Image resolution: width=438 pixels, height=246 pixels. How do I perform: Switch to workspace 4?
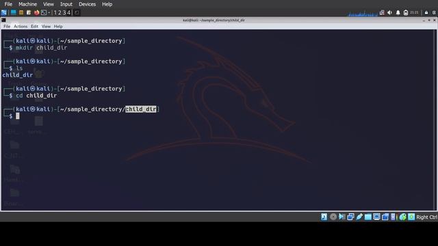(68, 12)
